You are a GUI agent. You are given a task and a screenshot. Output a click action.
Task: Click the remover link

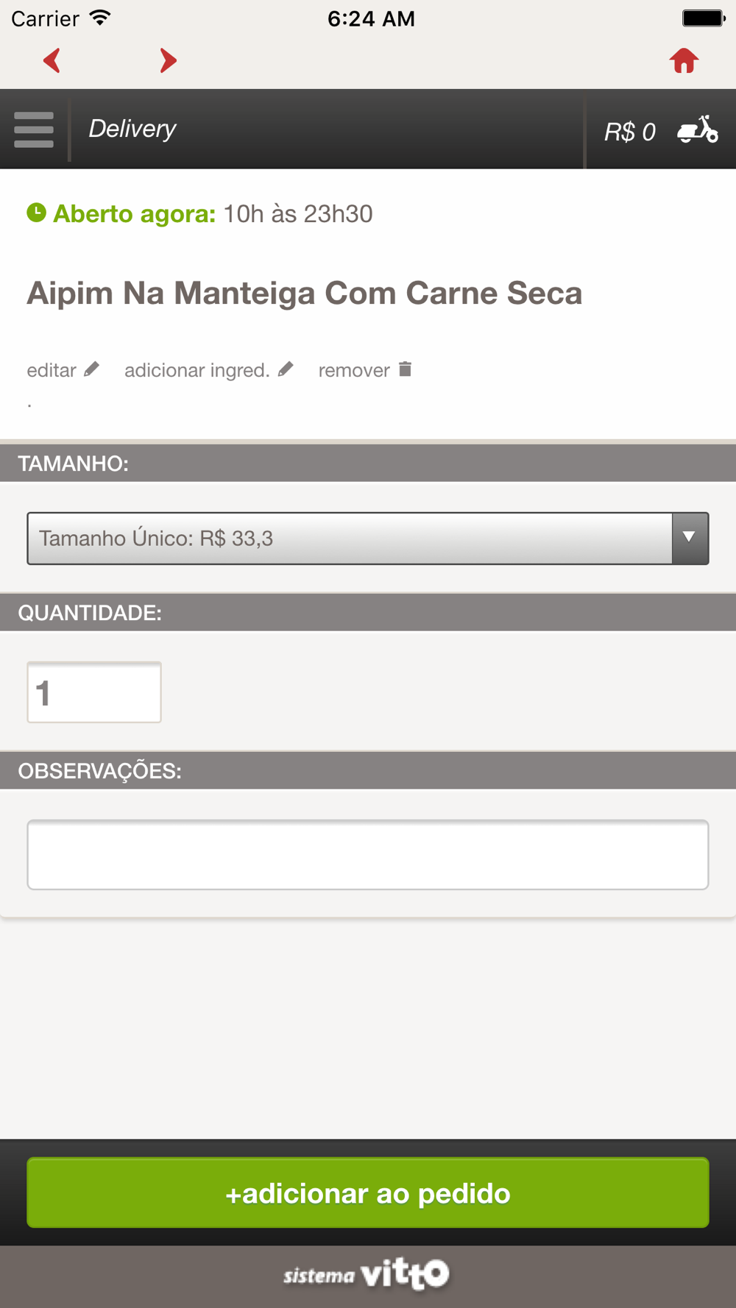click(354, 370)
